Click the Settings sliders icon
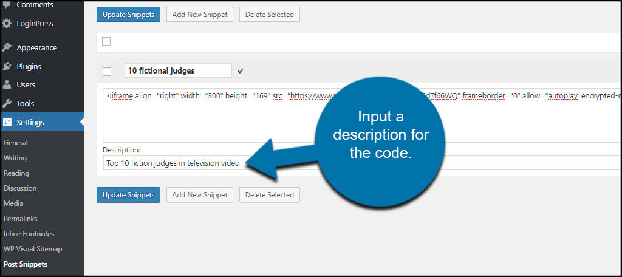Screen dimensions: 622x277 coord(7,123)
